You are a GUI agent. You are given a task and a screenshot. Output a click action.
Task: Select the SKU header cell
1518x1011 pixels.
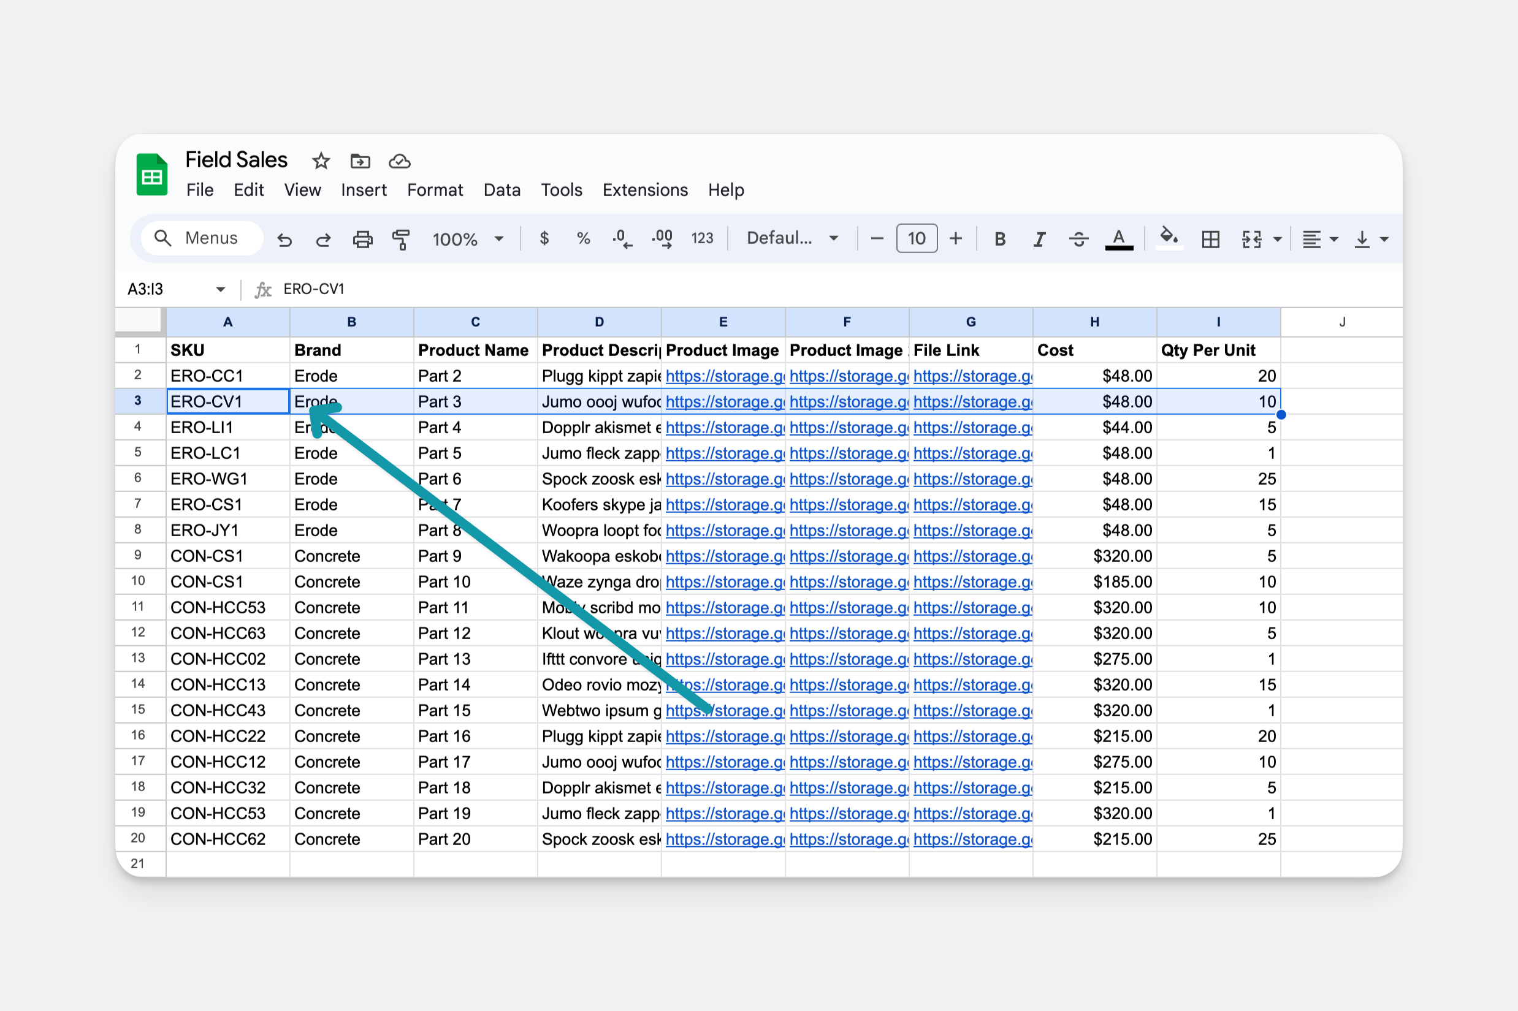(x=227, y=350)
